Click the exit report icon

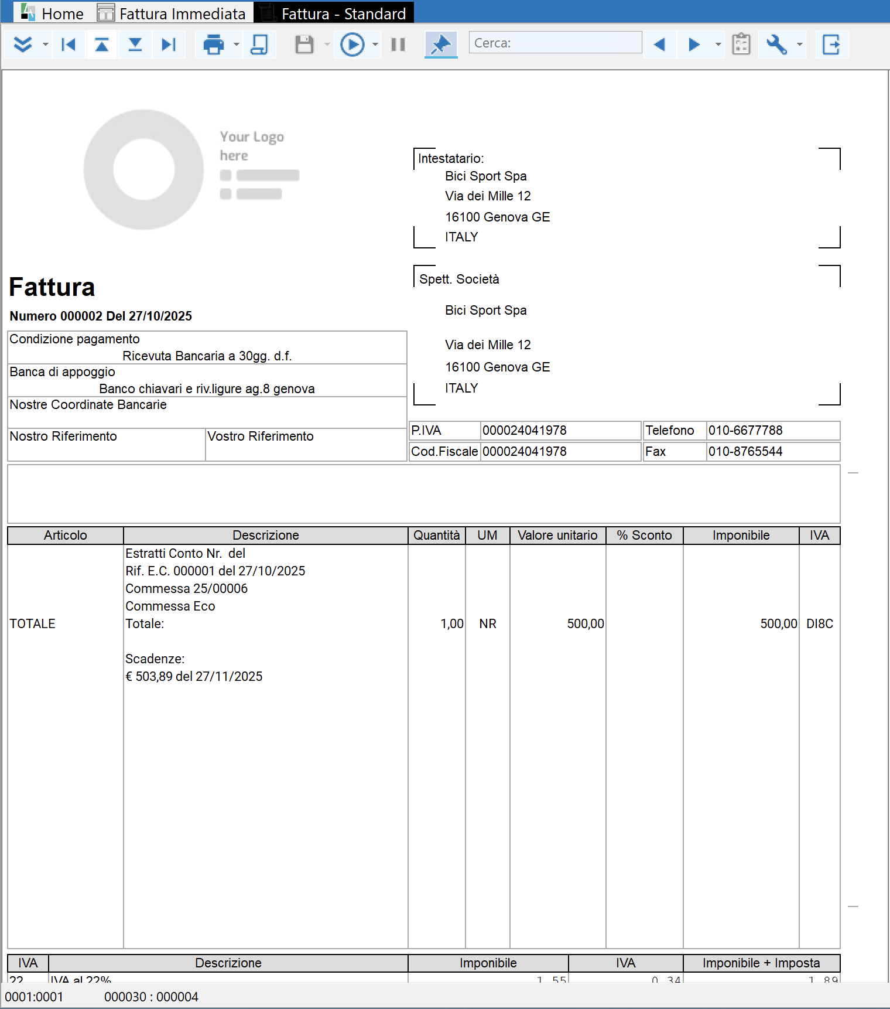(x=831, y=45)
